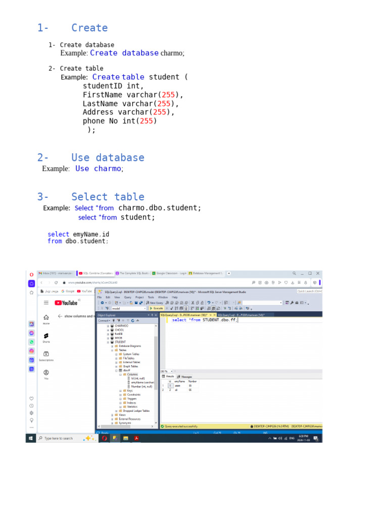
Task: Open WhatsApp in Opera sidebar
Action: click(32, 342)
